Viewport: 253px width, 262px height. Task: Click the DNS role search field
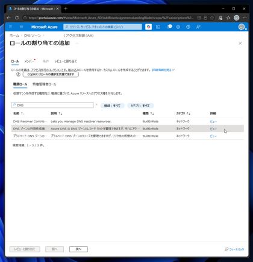pyautogui.click(x=52, y=105)
